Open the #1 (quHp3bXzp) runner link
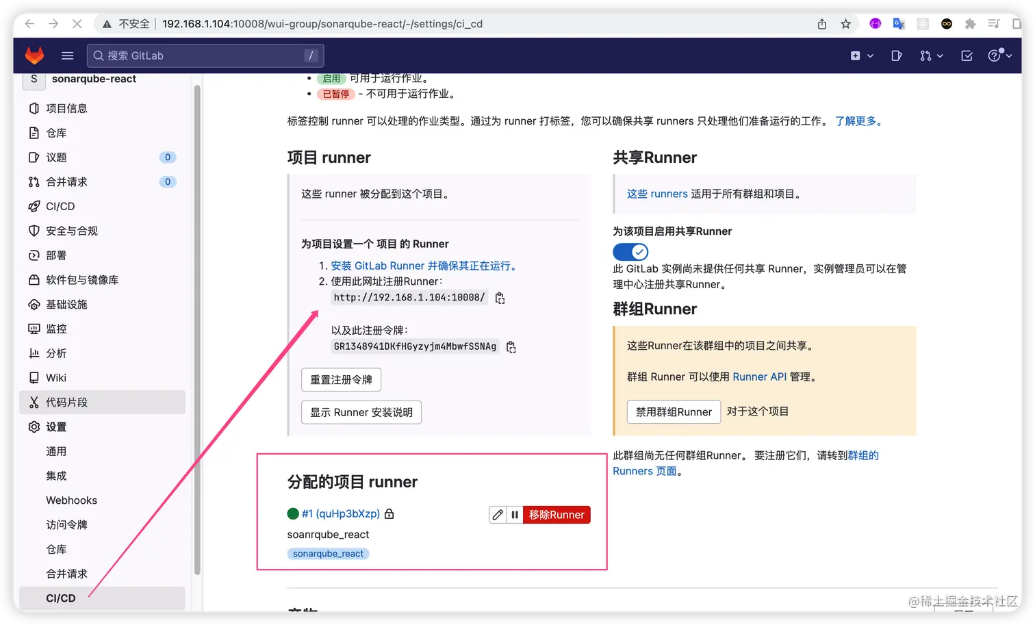Screen dimensions: 1035x625 (x=340, y=513)
